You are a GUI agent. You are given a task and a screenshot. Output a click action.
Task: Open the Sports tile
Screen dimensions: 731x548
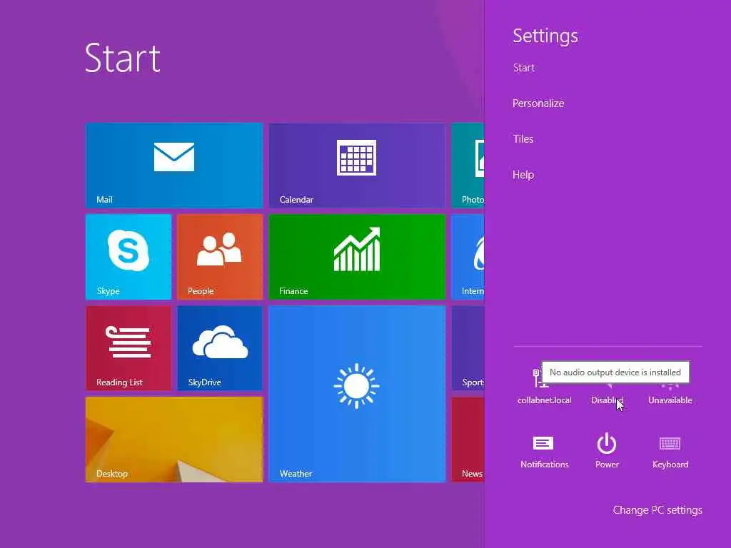click(468, 348)
